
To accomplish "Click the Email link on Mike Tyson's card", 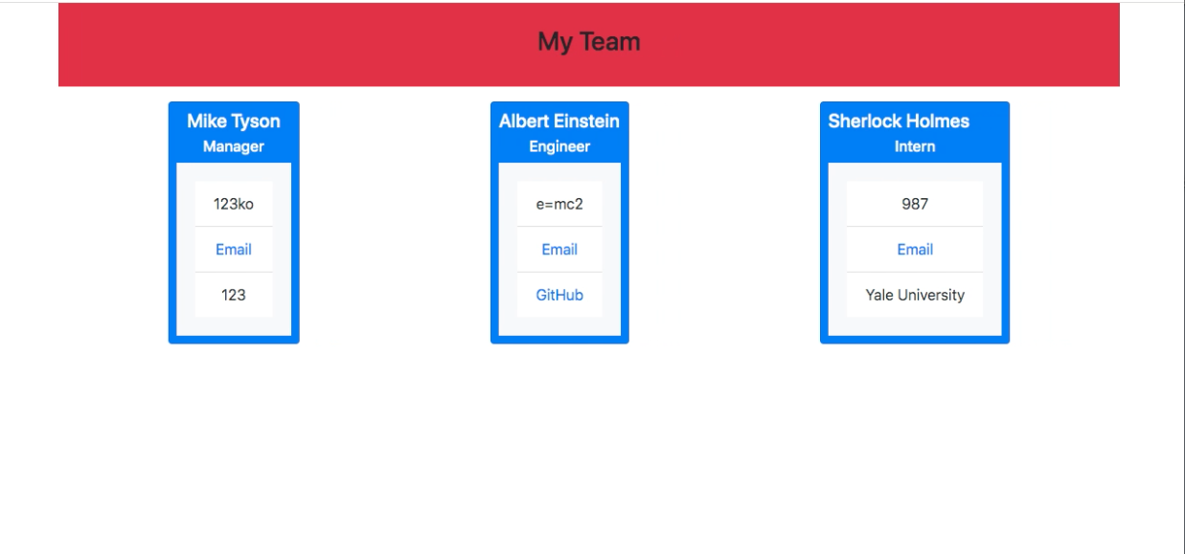I will [234, 249].
